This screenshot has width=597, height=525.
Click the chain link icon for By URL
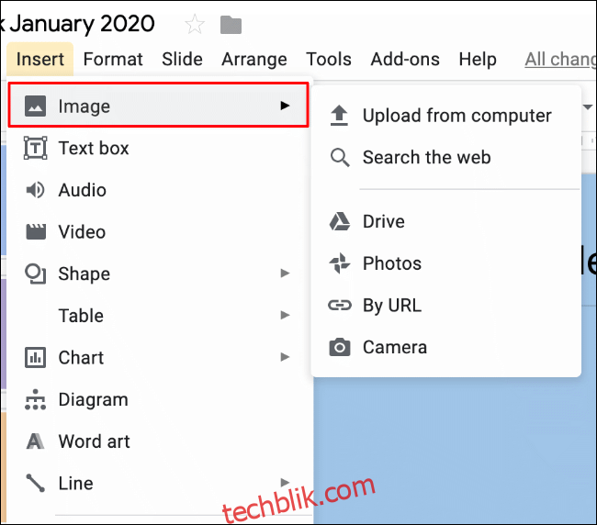point(339,305)
